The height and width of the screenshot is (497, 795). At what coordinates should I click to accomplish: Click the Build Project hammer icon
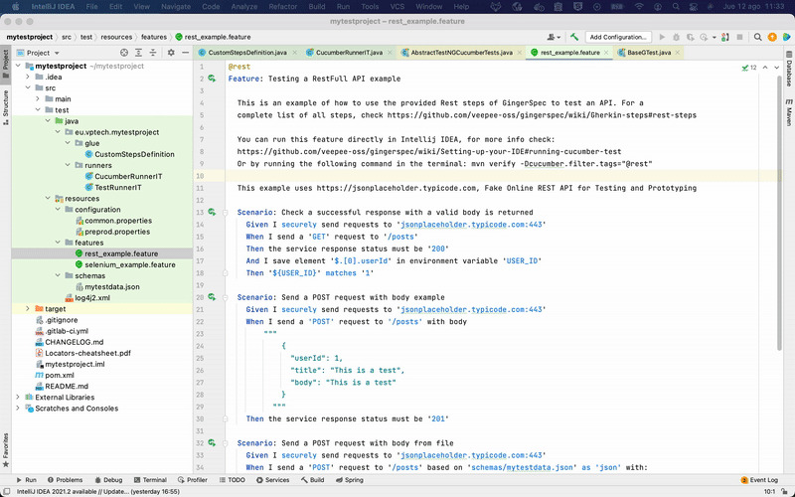click(574, 37)
